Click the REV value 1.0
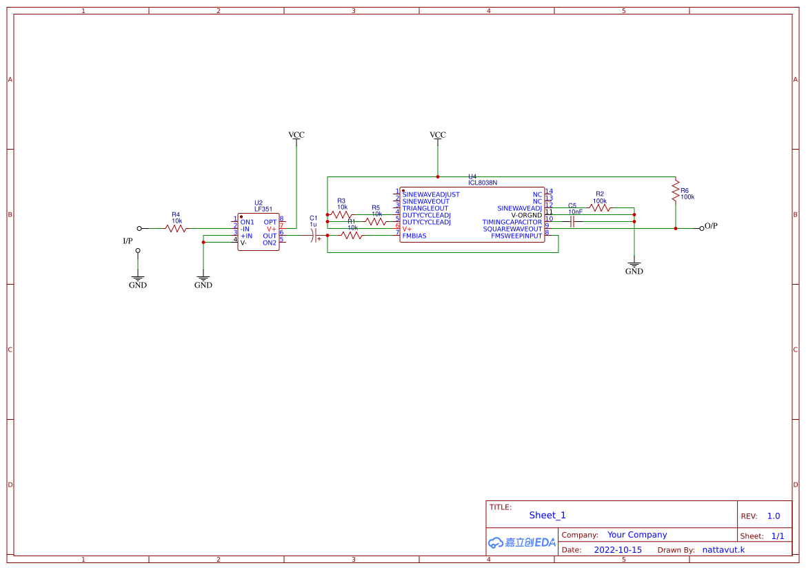 pos(774,516)
